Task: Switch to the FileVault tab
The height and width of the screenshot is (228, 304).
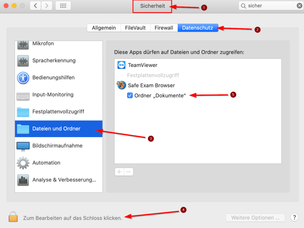Action: [x=135, y=27]
